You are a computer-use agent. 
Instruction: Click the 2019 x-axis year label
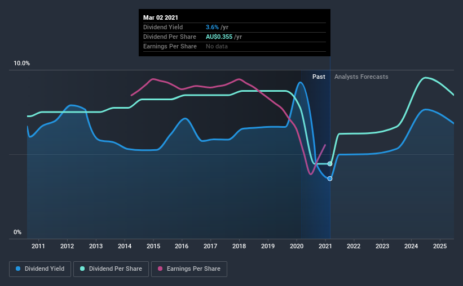[268, 246]
